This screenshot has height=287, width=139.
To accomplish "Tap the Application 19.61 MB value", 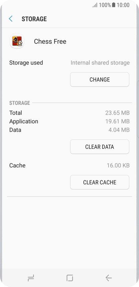I will coord(118,121).
